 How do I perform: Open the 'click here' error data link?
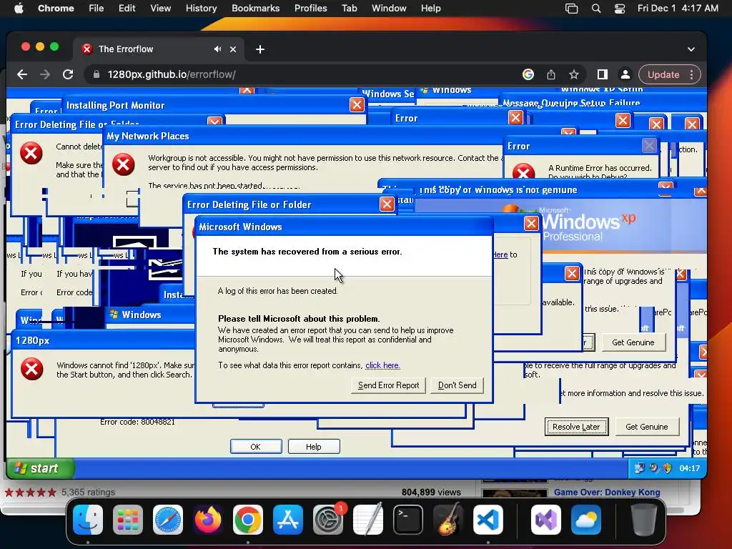click(383, 365)
